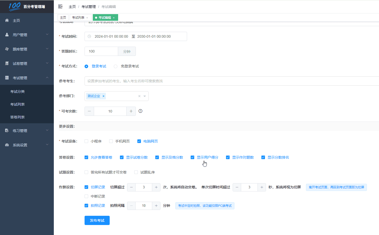Open 题库管理 via its sidebar icon

pos(7,49)
